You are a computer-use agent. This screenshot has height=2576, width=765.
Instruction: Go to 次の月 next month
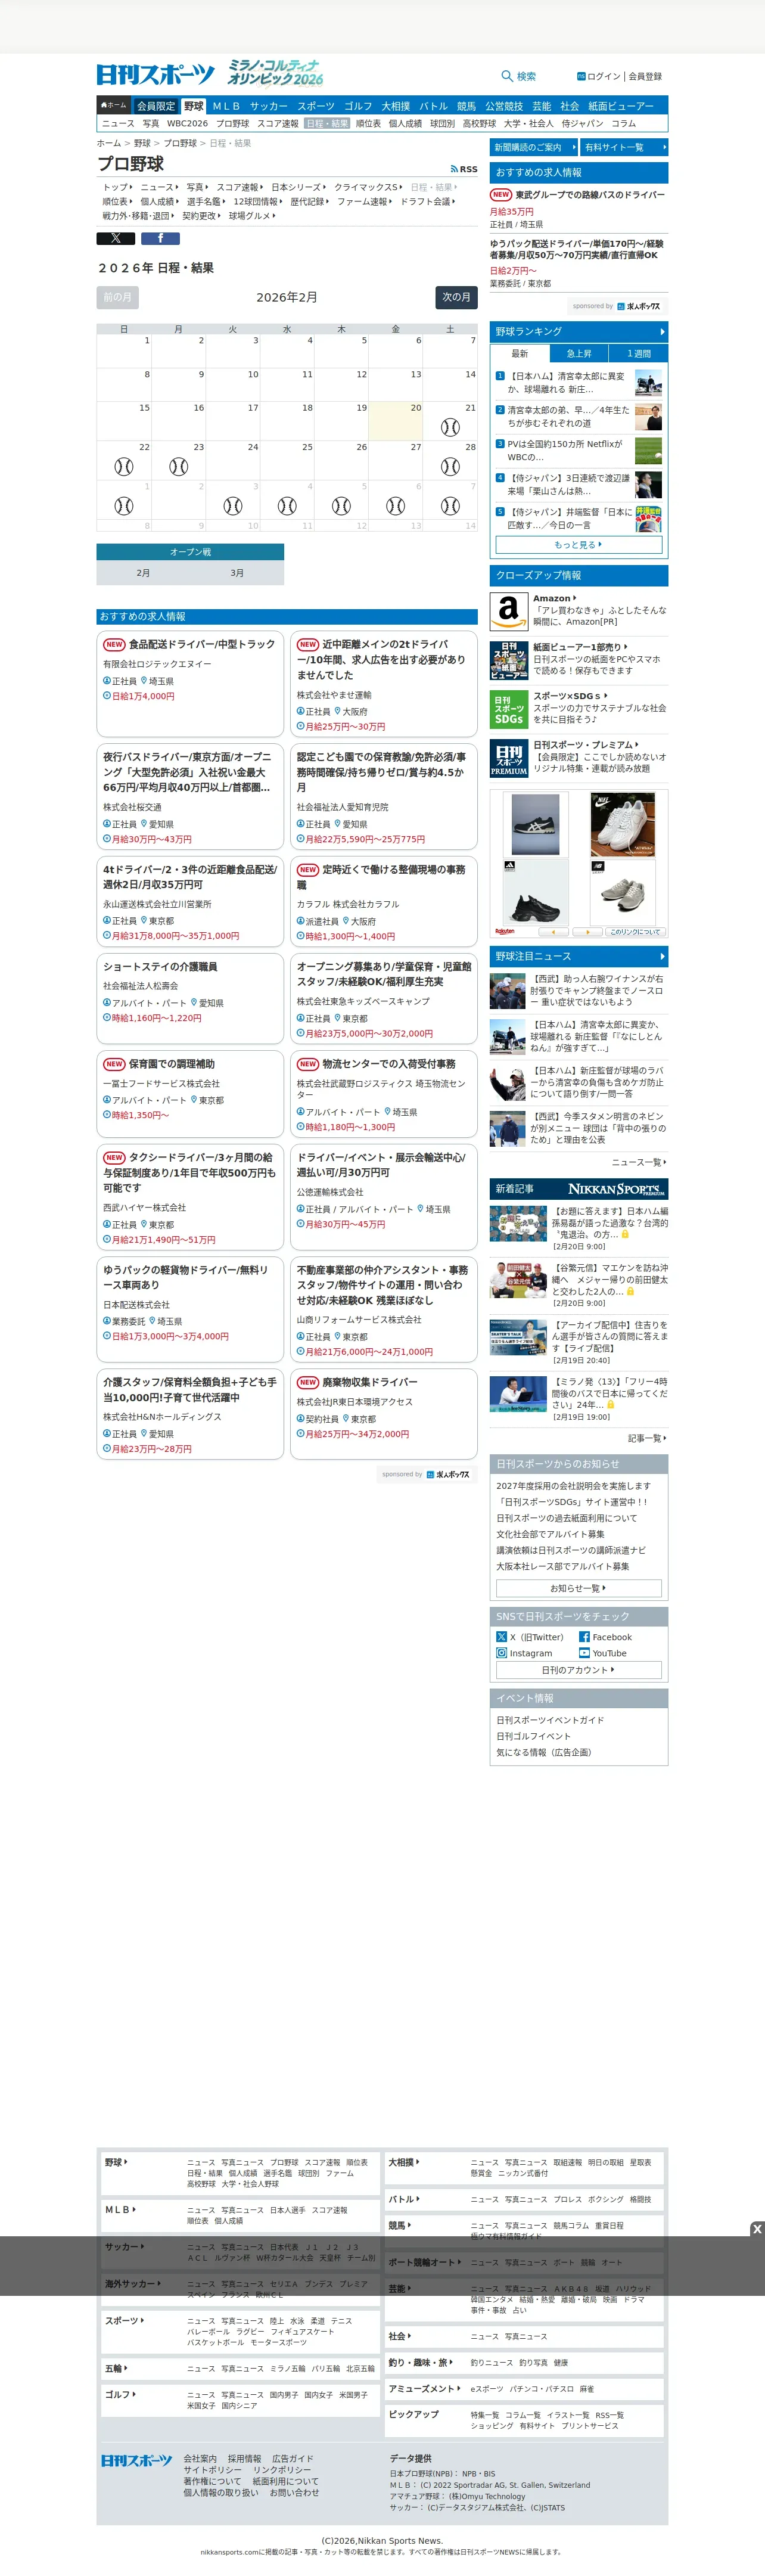click(x=456, y=297)
